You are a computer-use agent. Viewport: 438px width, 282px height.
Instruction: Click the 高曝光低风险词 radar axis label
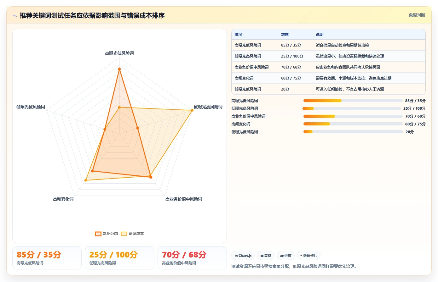[x=119, y=53]
